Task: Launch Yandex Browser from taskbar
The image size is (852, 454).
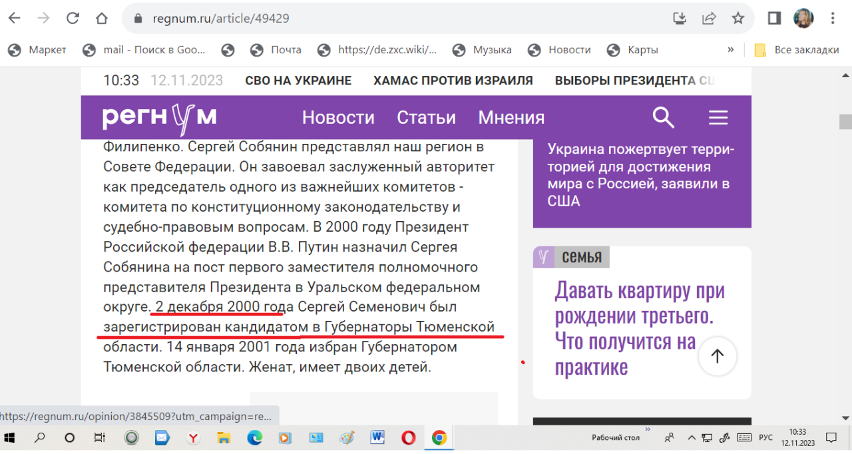Action: (x=193, y=437)
